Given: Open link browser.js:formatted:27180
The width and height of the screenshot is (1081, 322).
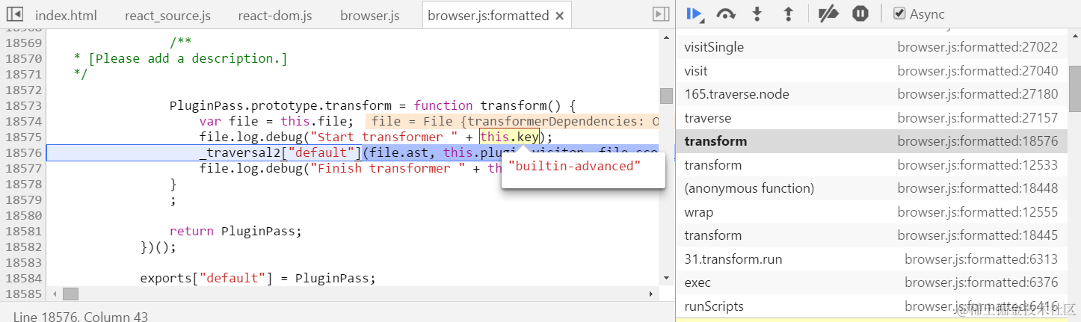Looking at the screenshot, I should [x=977, y=94].
